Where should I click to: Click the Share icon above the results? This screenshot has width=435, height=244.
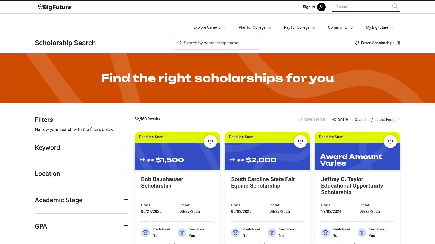pos(334,119)
